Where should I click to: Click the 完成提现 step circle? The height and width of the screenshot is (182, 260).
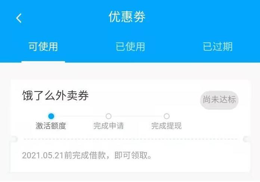coord(167,116)
